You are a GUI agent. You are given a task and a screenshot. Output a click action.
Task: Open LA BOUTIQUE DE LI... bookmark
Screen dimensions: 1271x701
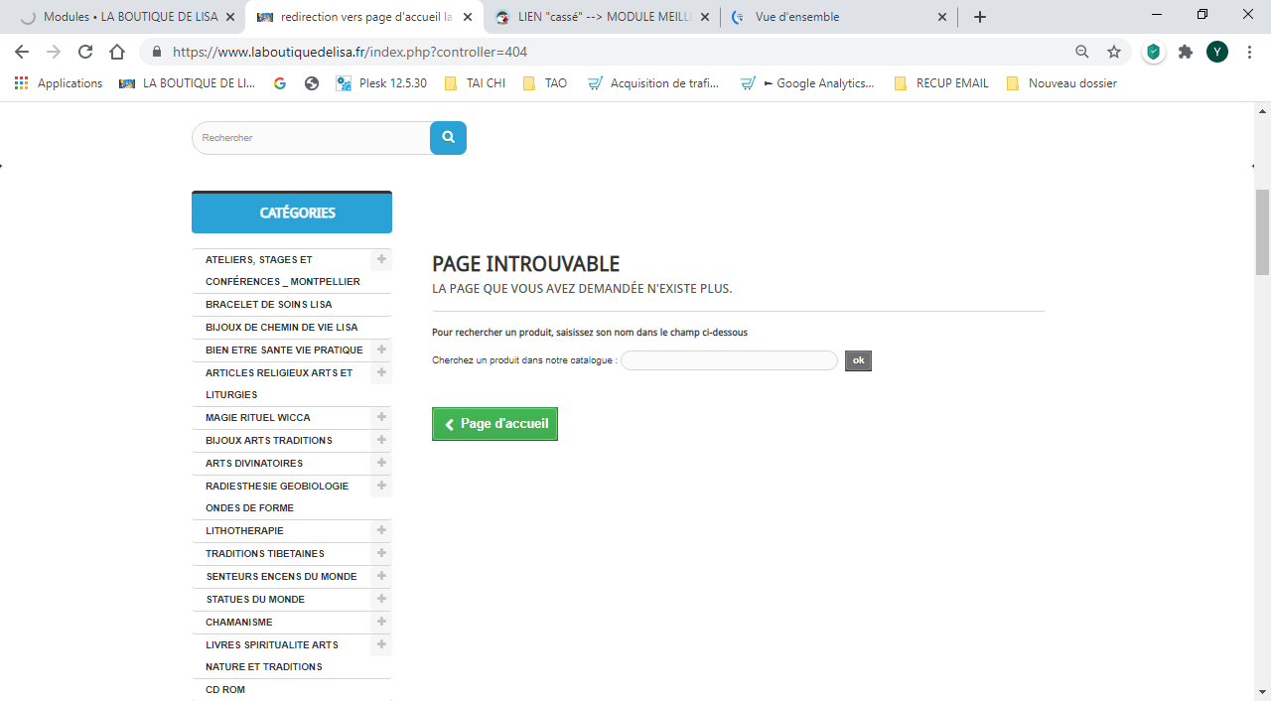pyautogui.click(x=187, y=83)
